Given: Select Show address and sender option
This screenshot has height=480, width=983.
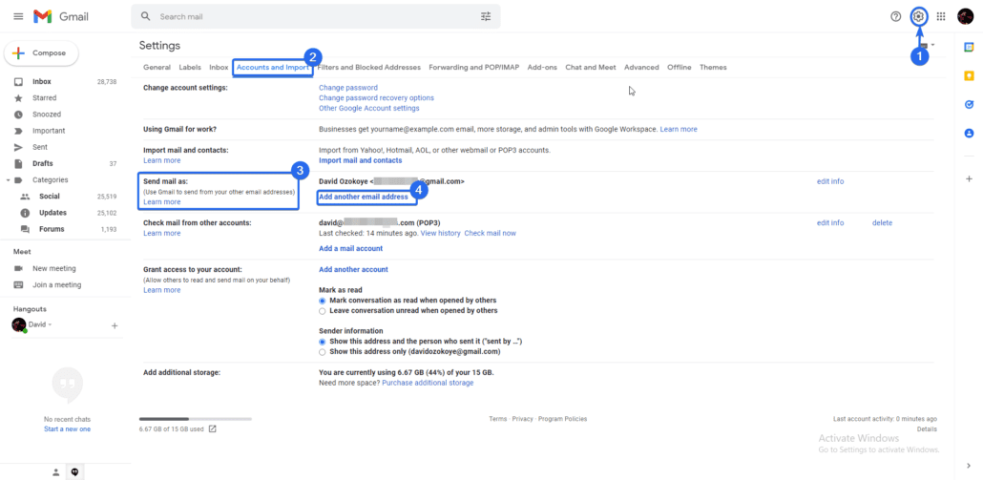Looking at the screenshot, I should click(x=323, y=342).
